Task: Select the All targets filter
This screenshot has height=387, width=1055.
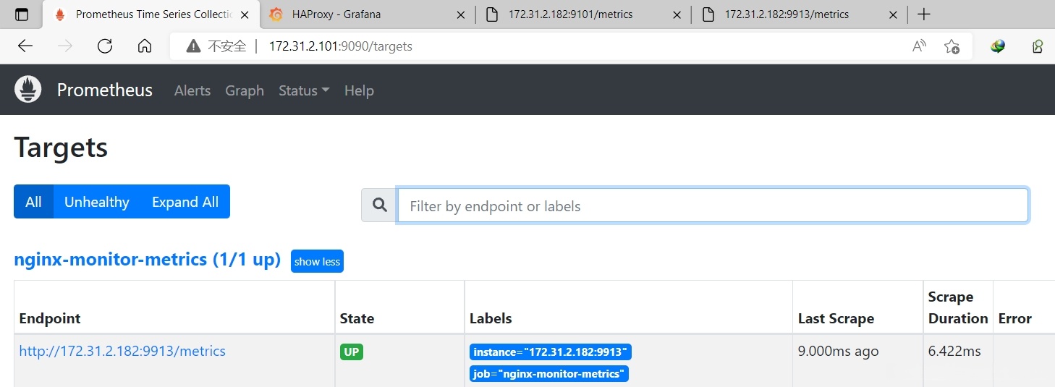Action: (x=33, y=202)
